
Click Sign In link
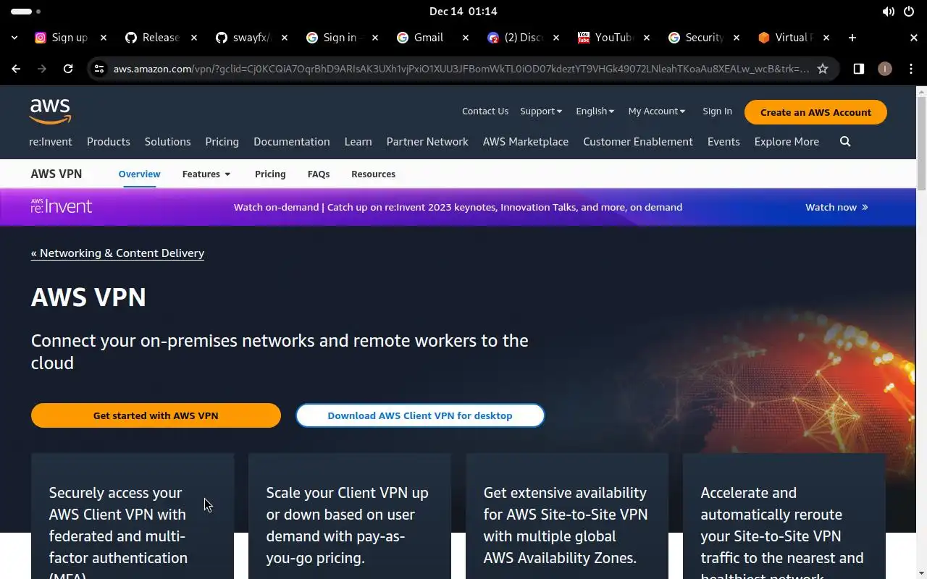click(x=717, y=111)
